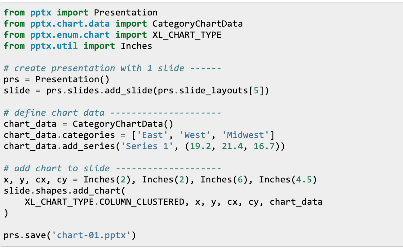The image size is (403, 248).
Task: Click the chart_data argument in add_chart
Action: click(x=296, y=202)
